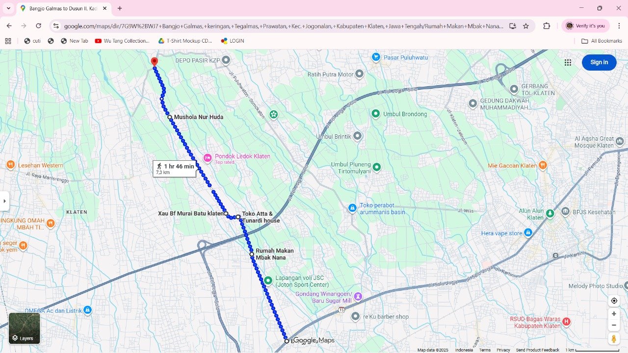The image size is (628, 353).
Task: Open the Chrome tab search dropdown
Action: pos(8,8)
